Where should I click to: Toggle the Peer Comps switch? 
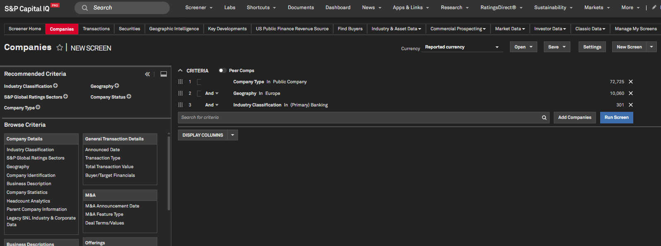click(x=222, y=70)
